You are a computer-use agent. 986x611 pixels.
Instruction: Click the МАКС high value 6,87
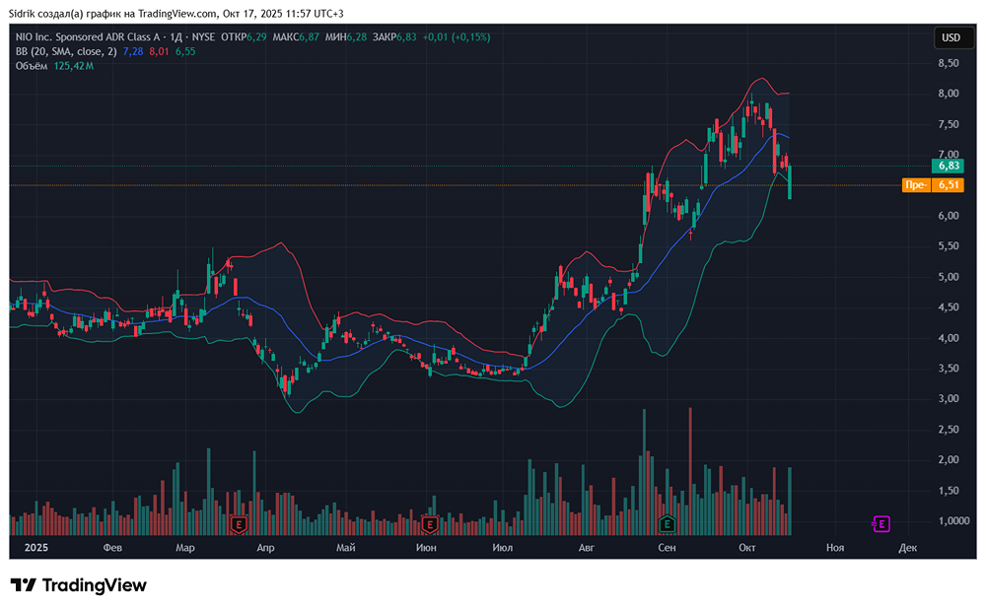tap(310, 37)
